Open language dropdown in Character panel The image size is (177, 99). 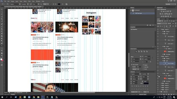click(x=136, y=92)
